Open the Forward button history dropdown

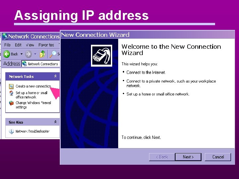(x=35, y=54)
